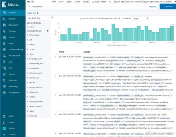Click the Logout icon

(4, 122)
